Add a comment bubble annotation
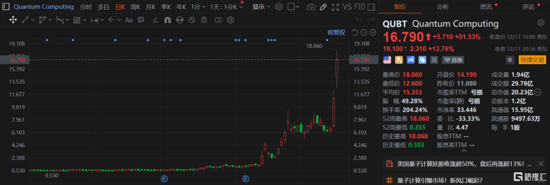The image size is (550, 185). click(141, 20)
